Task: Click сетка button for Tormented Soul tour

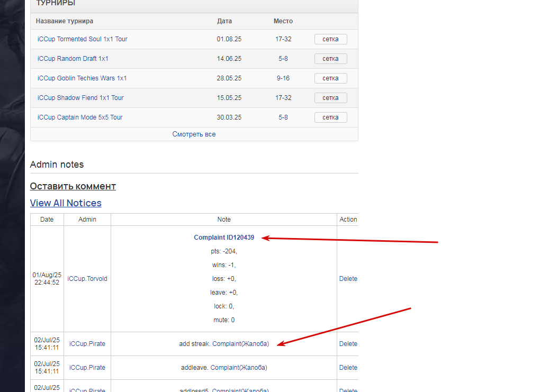Action: pos(330,39)
